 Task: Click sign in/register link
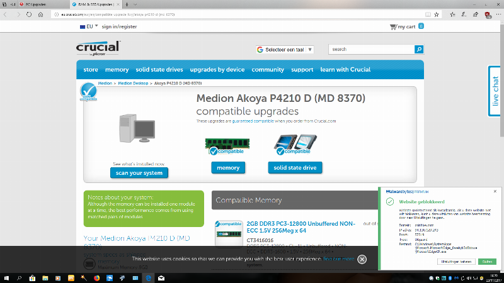119,26
